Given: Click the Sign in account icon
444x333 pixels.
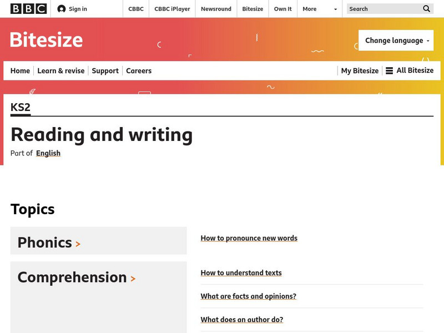Looking at the screenshot, I should (62, 9).
